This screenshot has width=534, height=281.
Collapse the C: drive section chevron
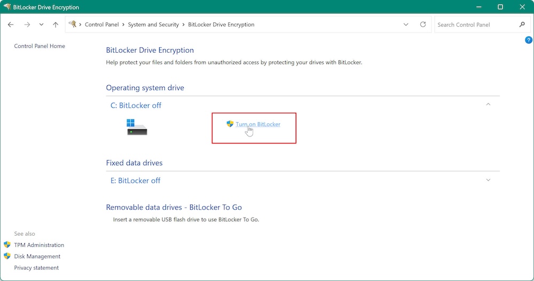(x=488, y=105)
